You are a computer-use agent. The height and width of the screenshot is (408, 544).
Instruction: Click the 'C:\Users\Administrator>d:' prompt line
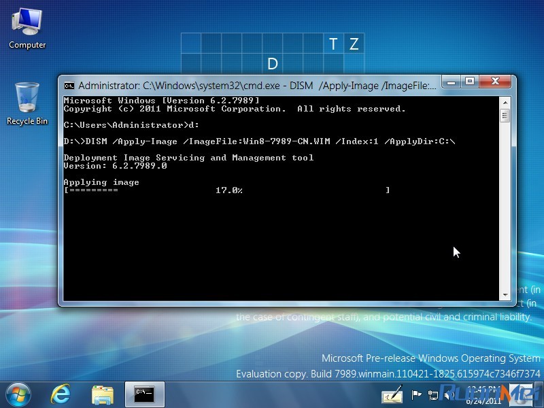click(131, 125)
